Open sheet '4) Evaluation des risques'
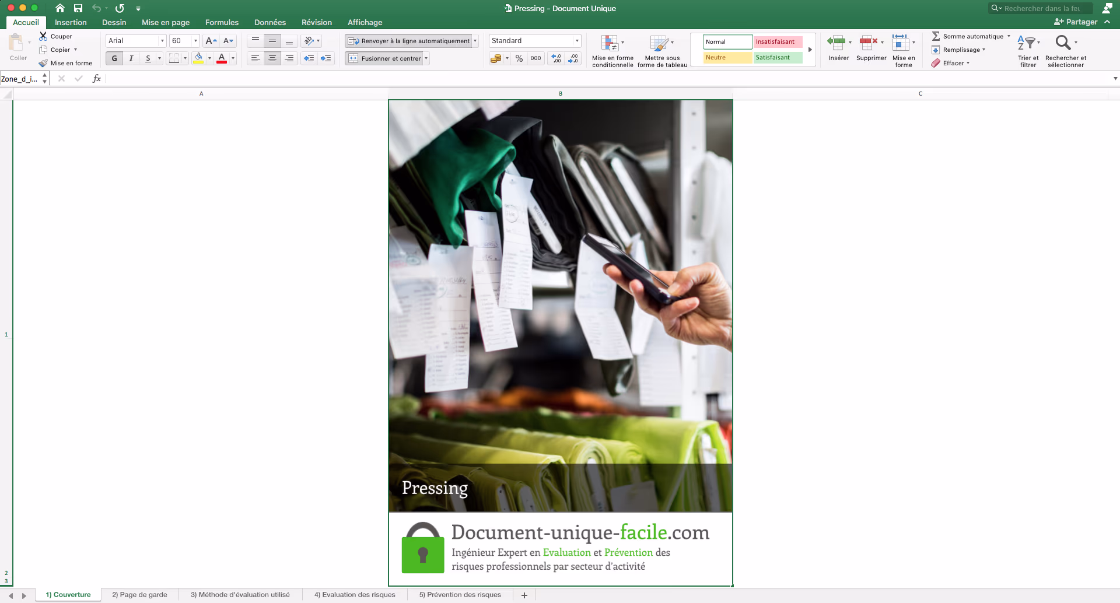Viewport: 1120px width, 603px height. 355,595
